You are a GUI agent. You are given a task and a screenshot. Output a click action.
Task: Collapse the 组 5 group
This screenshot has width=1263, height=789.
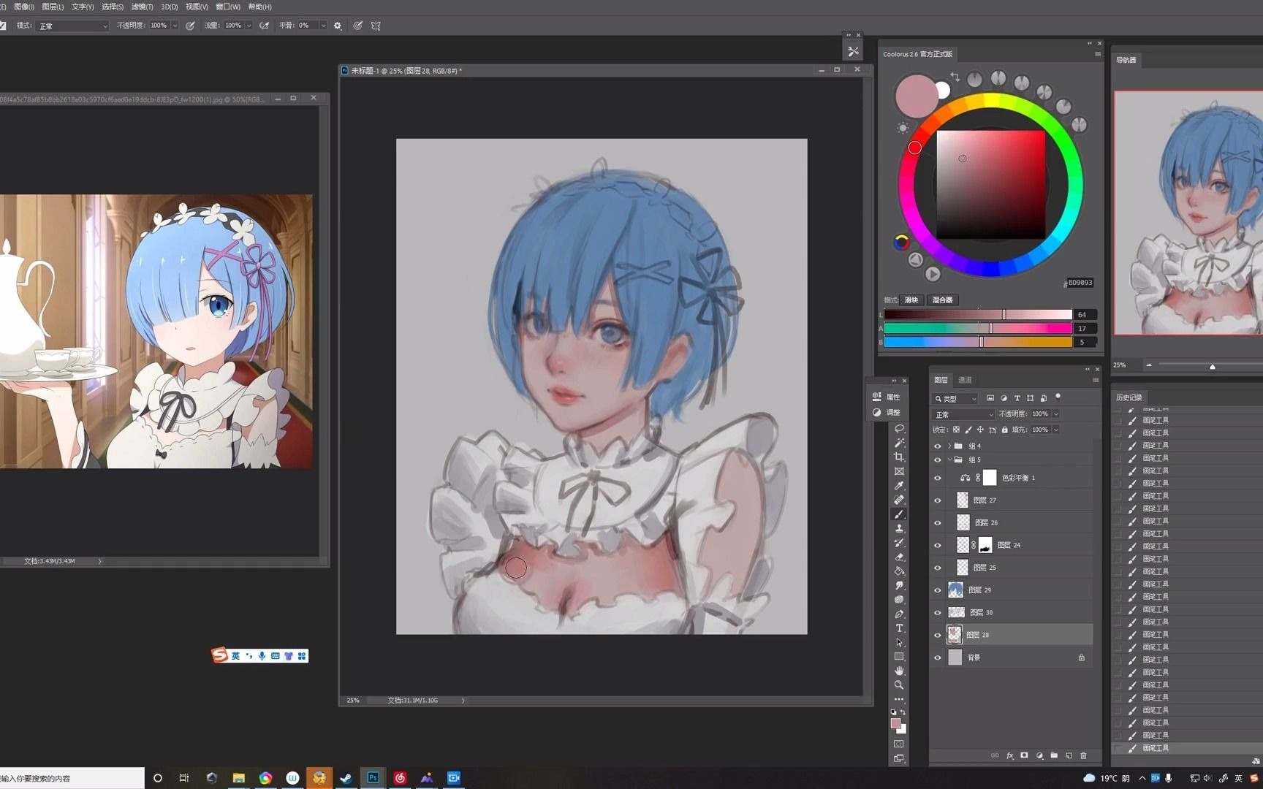(949, 460)
